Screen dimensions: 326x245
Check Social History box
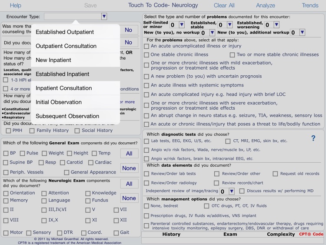click(x=77, y=131)
